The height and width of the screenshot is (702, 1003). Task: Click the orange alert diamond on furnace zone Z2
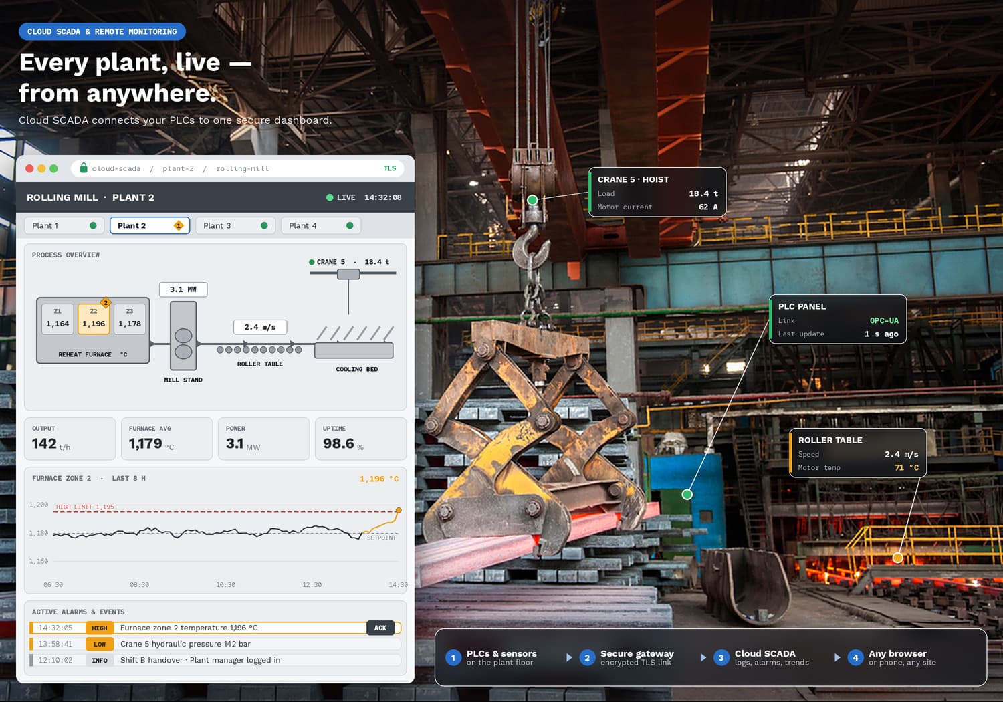(105, 303)
